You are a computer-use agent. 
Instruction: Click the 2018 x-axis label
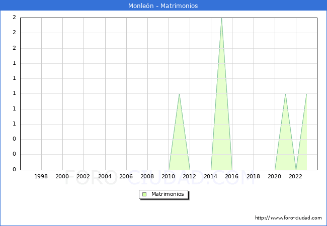[x=254, y=176]
